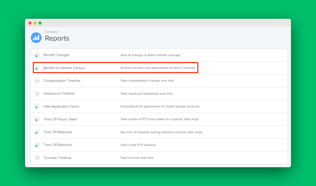Click the graph icon beside Compensation Timeline
The image size is (316, 186).
point(37,81)
